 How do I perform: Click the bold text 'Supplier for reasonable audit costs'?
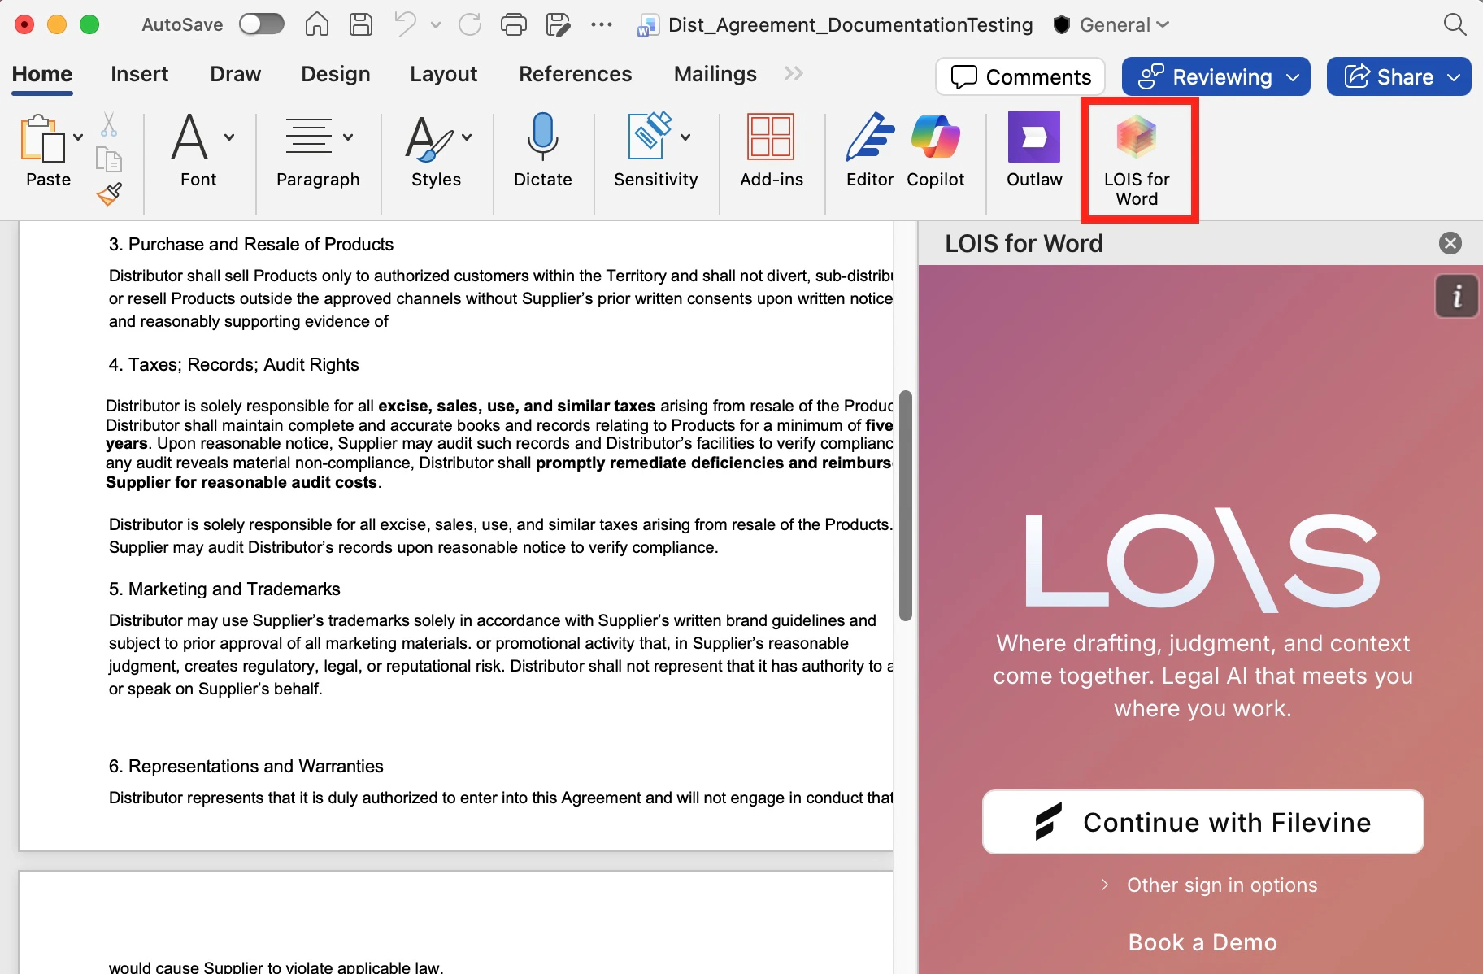pyautogui.click(x=241, y=482)
